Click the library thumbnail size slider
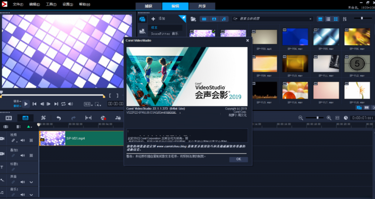This screenshot has height=199, width=375. pos(363,18)
